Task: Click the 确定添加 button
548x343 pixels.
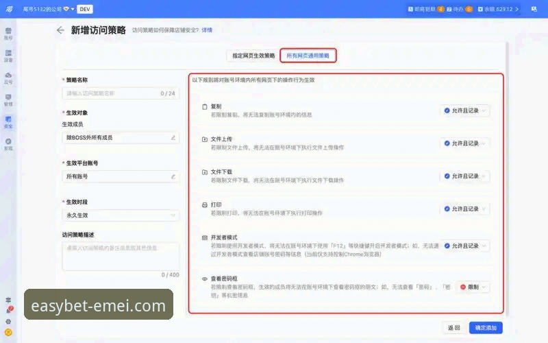Action: [x=486, y=328]
